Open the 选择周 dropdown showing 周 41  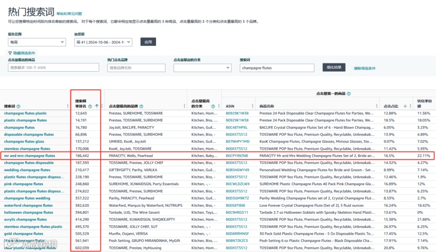103,42
